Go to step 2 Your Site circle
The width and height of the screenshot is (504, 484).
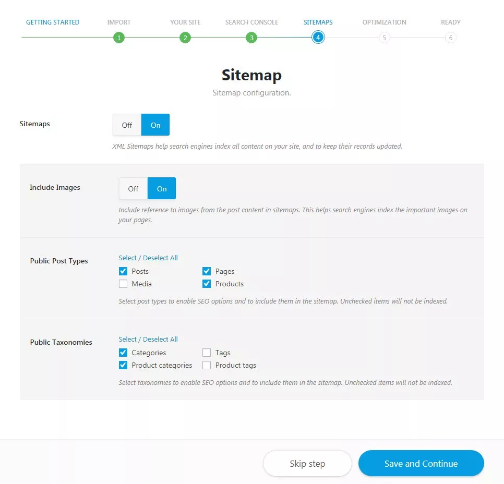pos(185,38)
